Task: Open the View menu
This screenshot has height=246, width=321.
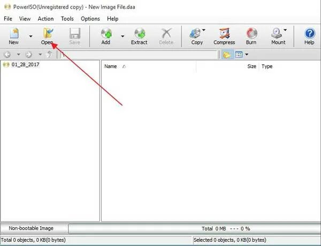Action: (25, 19)
